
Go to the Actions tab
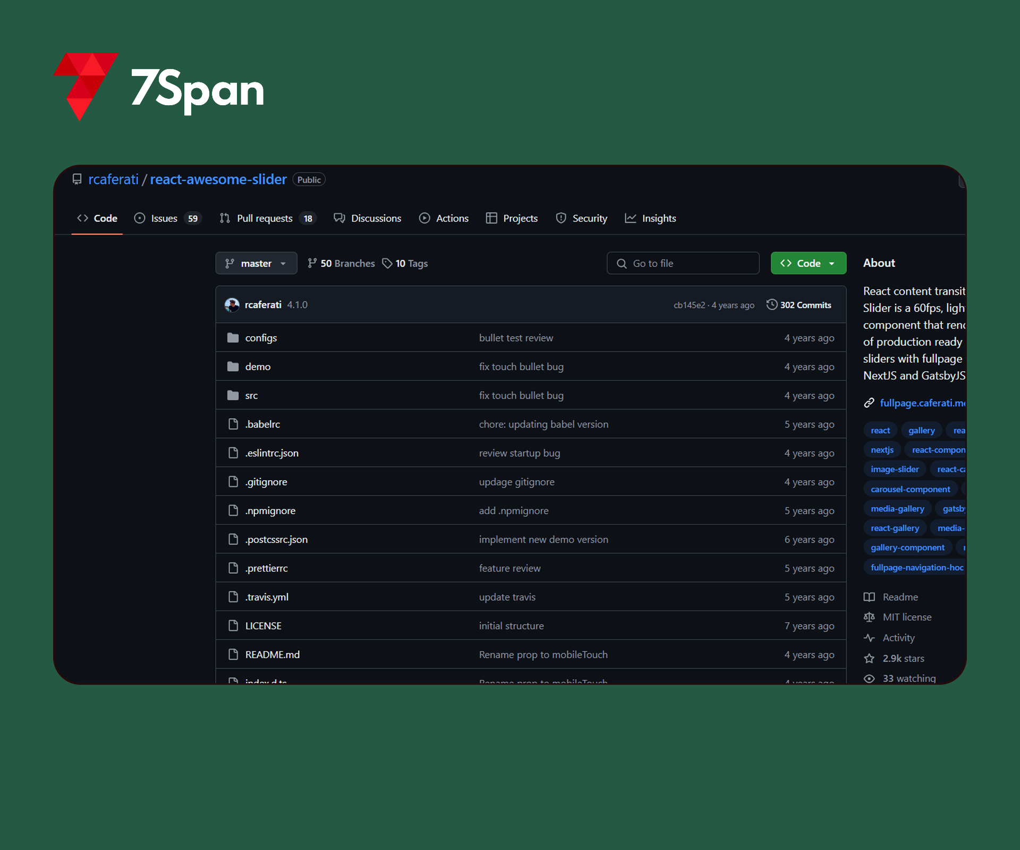(x=444, y=218)
